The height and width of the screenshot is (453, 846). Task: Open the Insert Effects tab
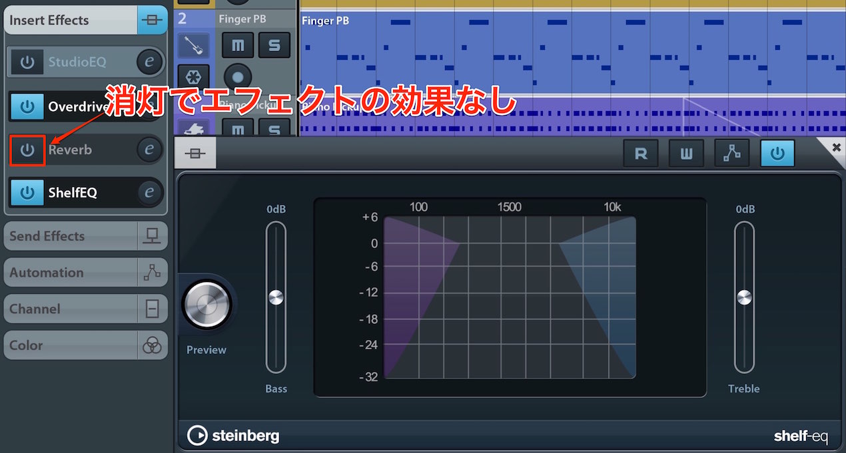coord(85,21)
